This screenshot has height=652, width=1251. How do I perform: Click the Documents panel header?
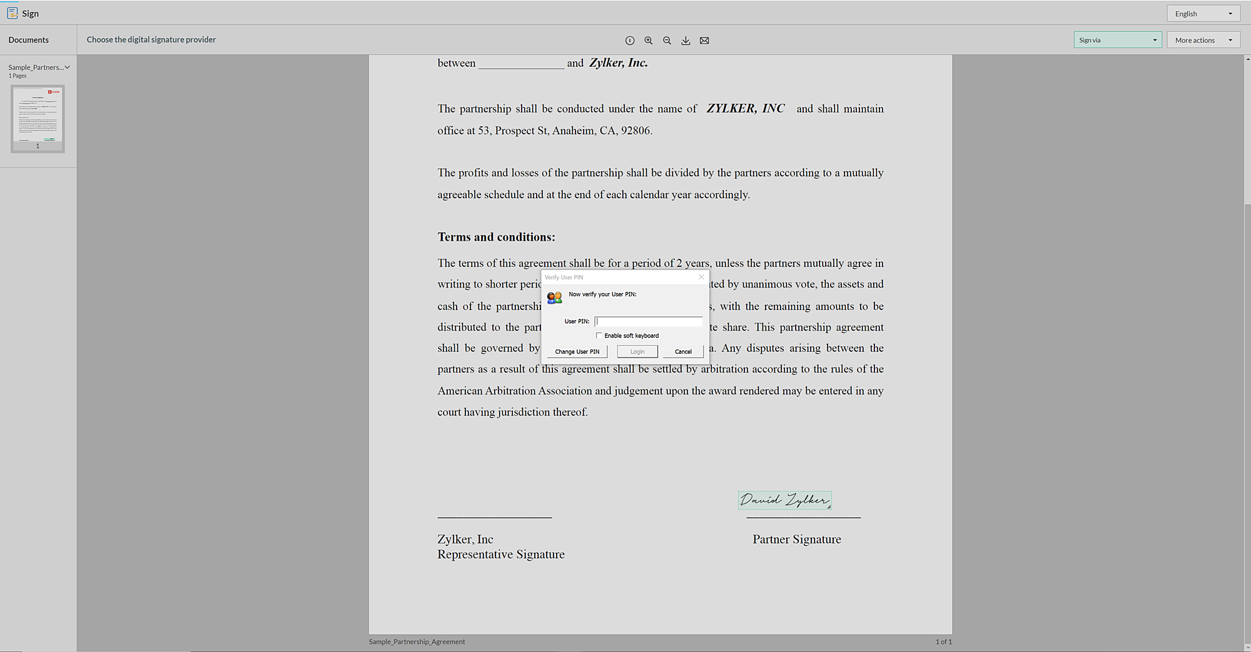tap(29, 40)
